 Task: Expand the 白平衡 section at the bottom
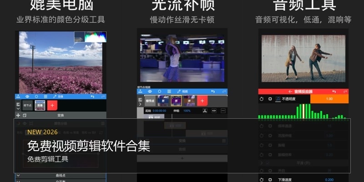coord(61,181)
